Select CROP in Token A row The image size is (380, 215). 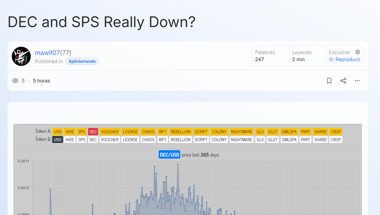(336, 131)
